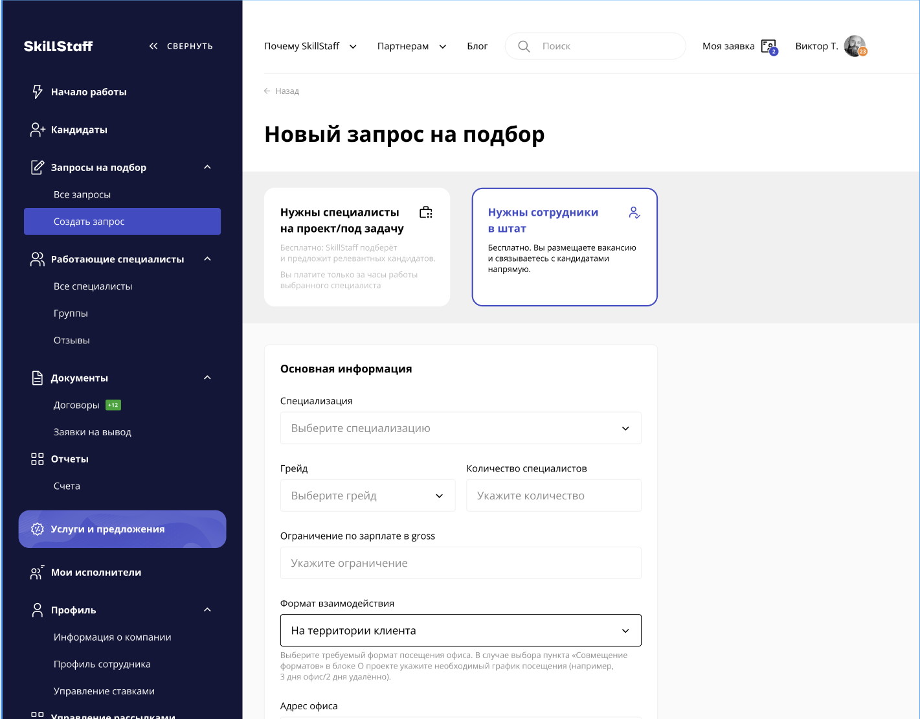Viewport: 920px width, 719px height.
Task: Click the SkillStaff logo
Action: [58, 46]
